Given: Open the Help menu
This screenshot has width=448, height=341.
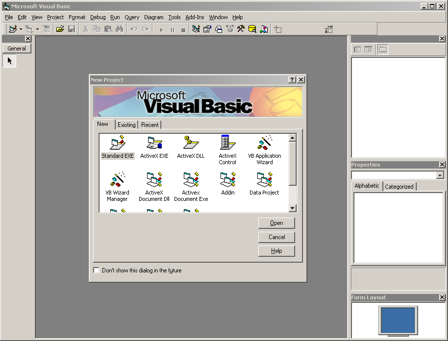Looking at the screenshot, I should (x=237, y=18).
